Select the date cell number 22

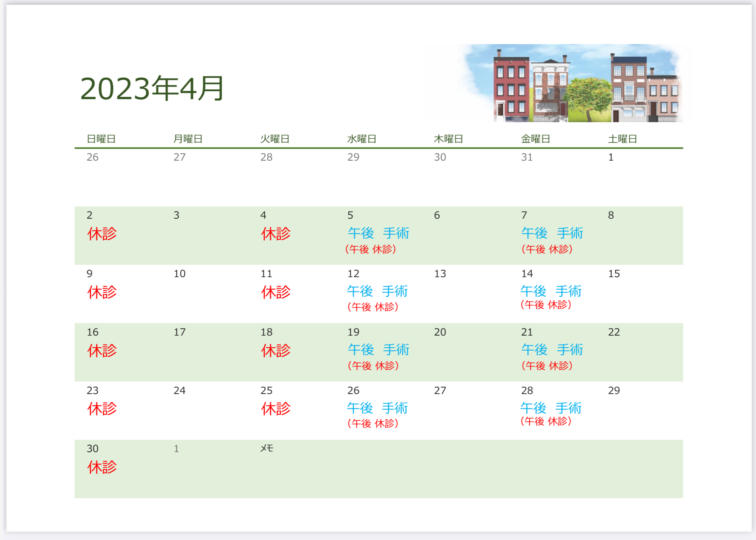tap(614, 332)
